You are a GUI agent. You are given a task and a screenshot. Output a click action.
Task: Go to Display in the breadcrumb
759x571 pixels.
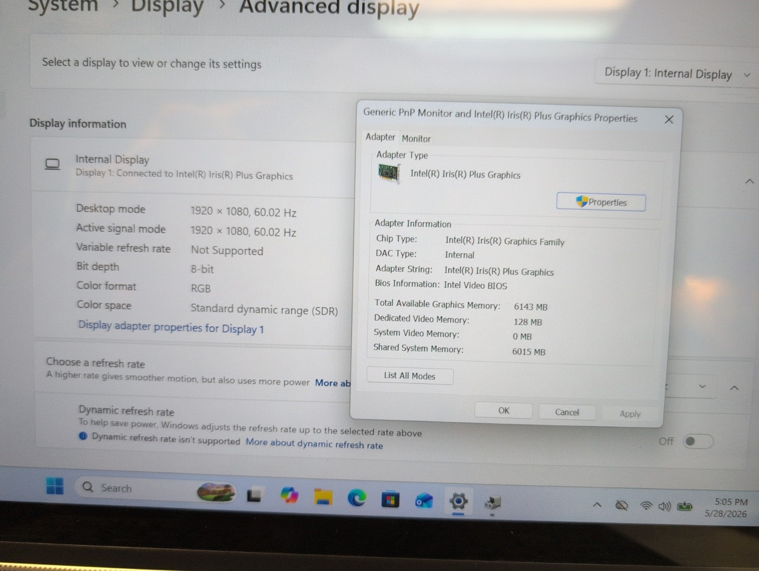click(x=167, y=6)
